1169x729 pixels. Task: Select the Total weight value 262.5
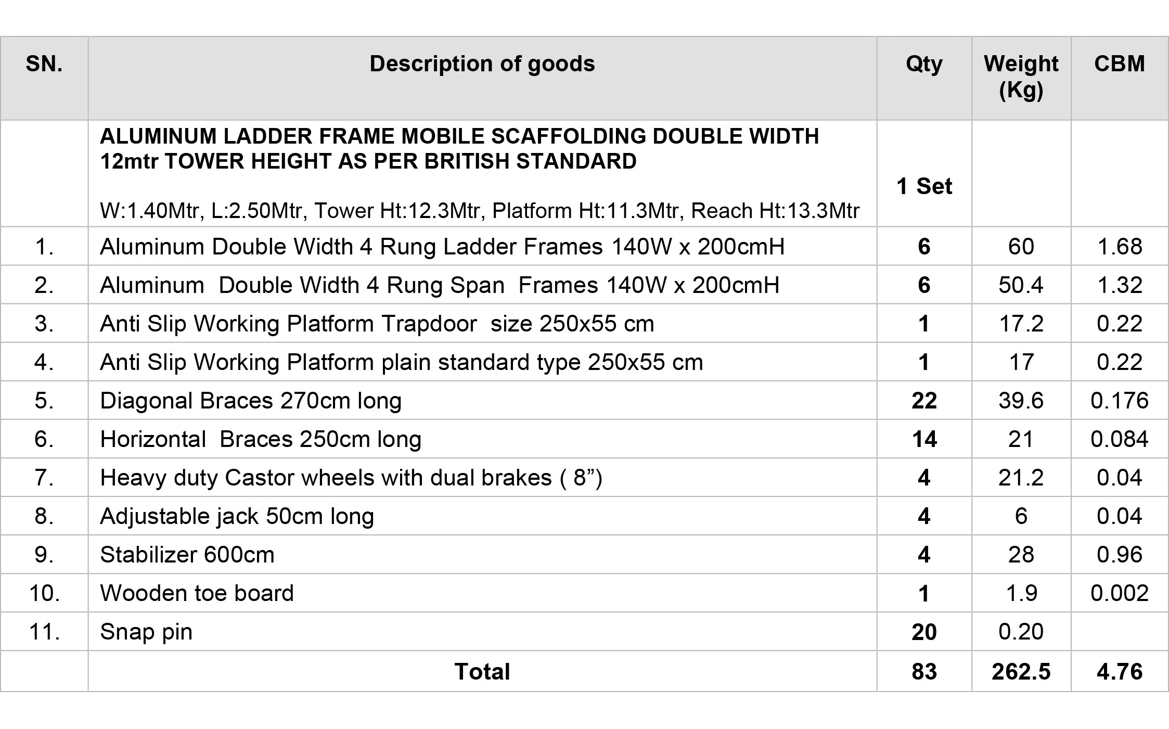[x=1021, y=672]
